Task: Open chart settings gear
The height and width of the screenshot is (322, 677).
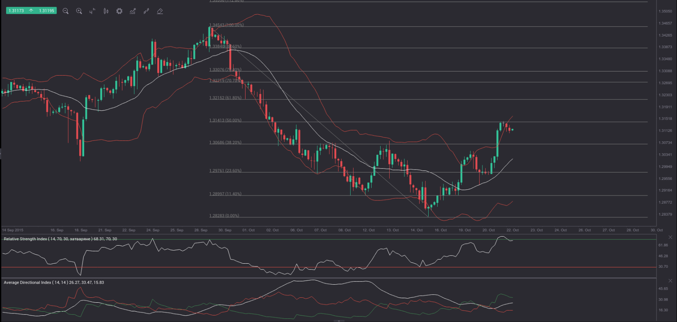Action: (119, 11)
